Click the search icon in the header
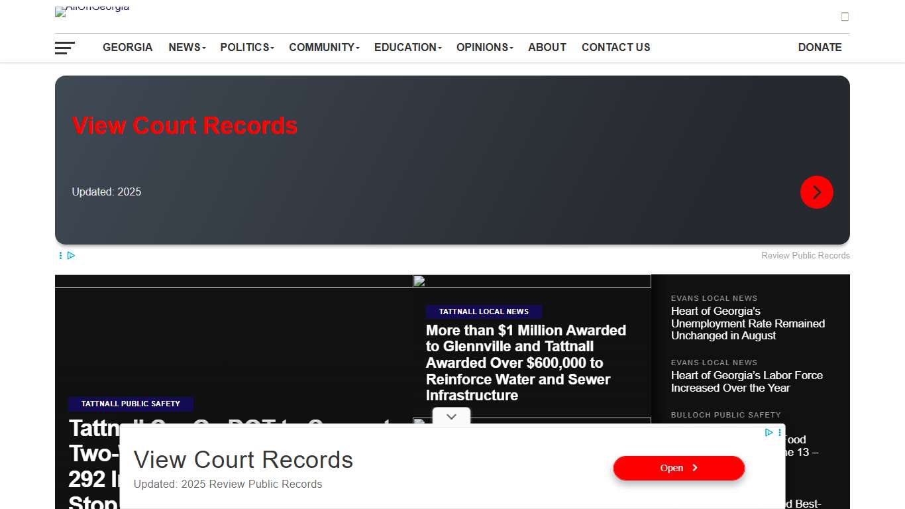This screenshot has height=509, width=905. tap(844, 17)
